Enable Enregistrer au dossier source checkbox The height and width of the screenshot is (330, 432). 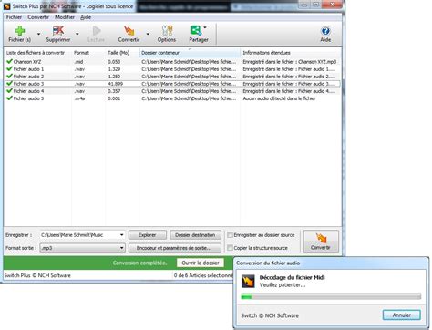[x=230, y=235]
